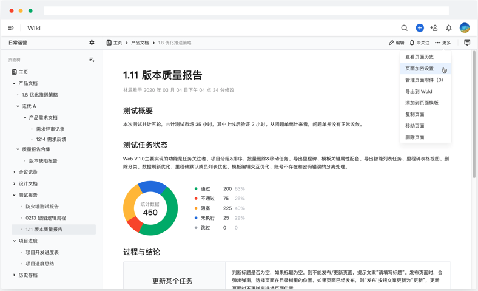Click the 日常运营 space name
The width and height of the screenshot is (478, 291).
click(x=18, y=43)
